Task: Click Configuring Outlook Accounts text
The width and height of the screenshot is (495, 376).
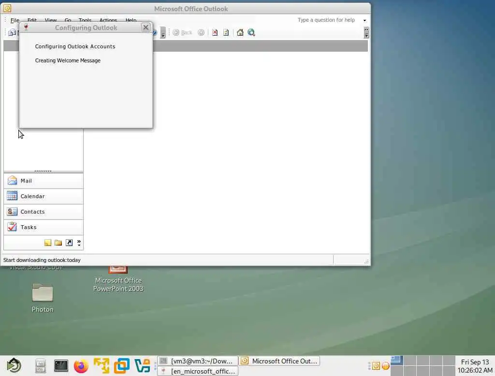Action: point(75,46)
